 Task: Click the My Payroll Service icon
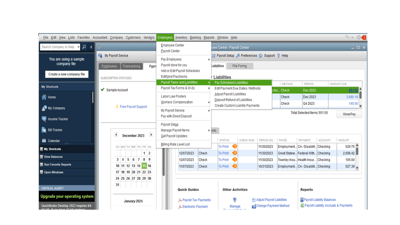pos(100,56)
